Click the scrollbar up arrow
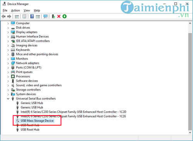This screenshot has height=141, width=193. click(190, 23)
